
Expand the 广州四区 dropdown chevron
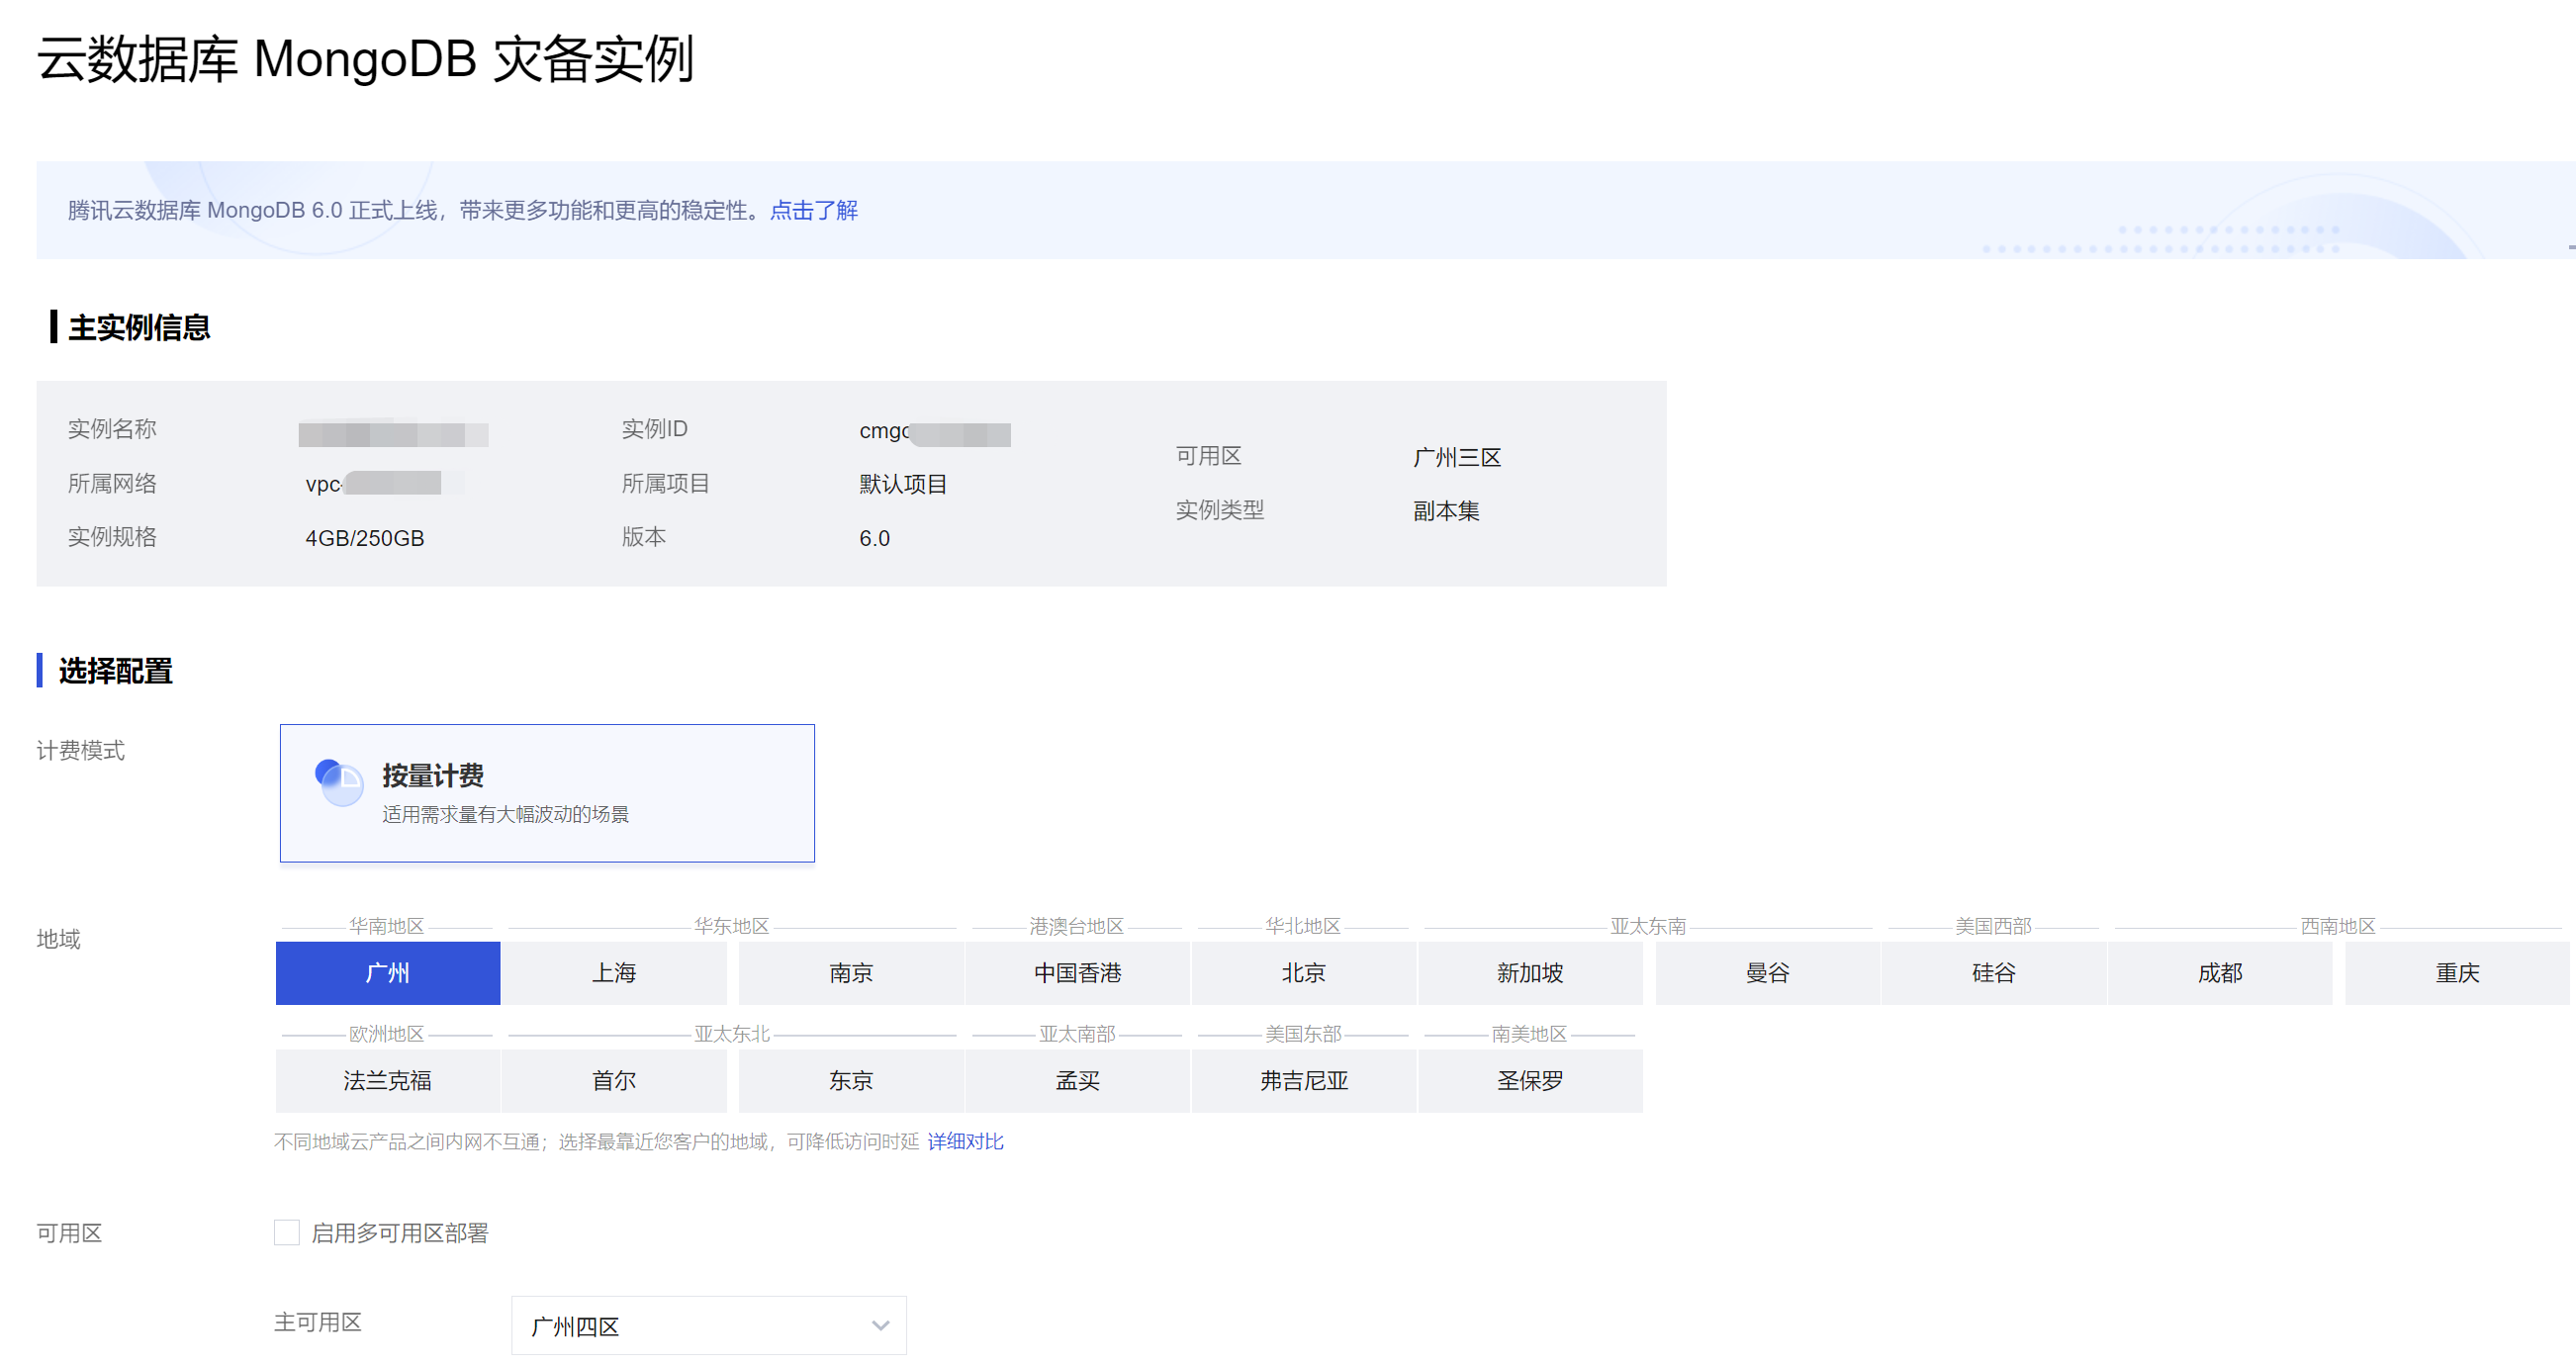coord(880,1325)
